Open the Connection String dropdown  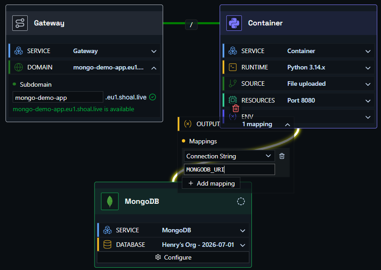pos(230,156)
